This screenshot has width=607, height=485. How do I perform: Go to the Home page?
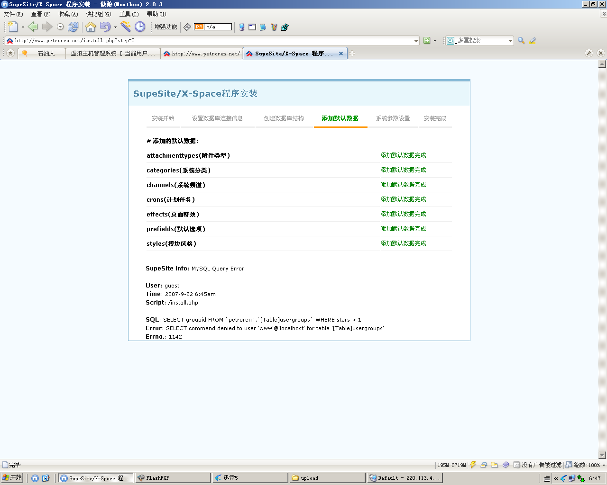91,27
